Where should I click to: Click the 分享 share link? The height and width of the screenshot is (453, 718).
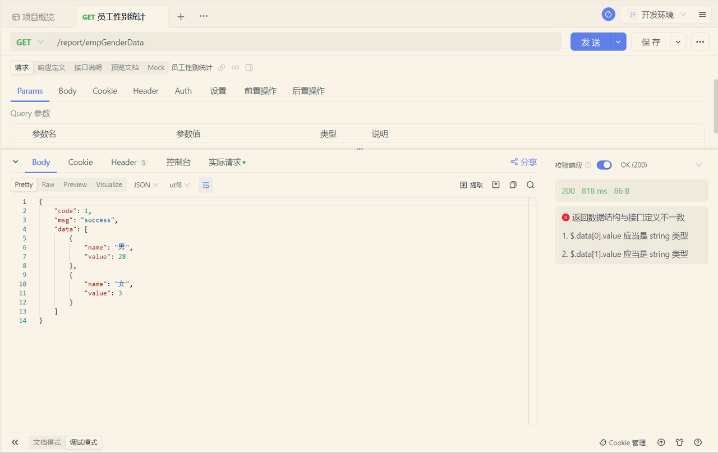[x=523, y=162]
